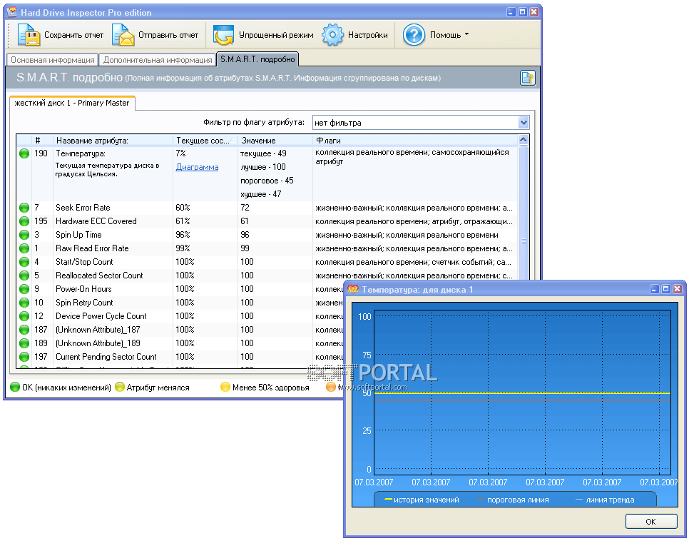This screenshot has width=689, height=541.
Task: Expand the Помощь menu dropdown arrow
Action: pos(466,34)
